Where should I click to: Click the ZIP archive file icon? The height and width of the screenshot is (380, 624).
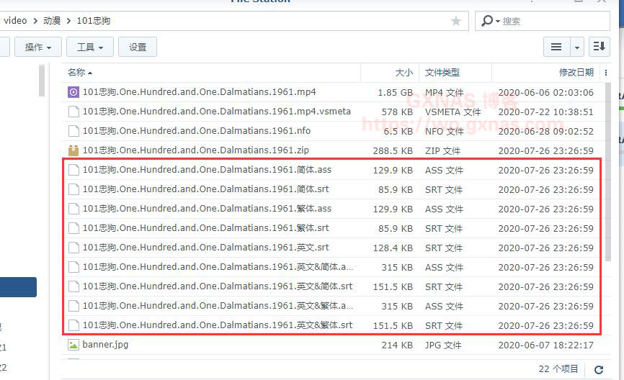click(x=73, y=150)
